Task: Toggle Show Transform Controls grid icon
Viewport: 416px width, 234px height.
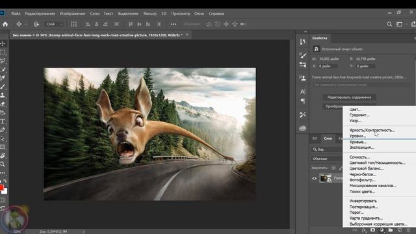Action: [x=73, y=24]
